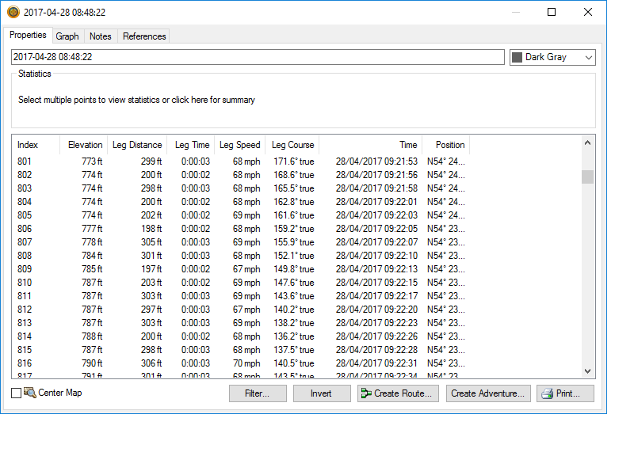Click the Create Adventure... button

point(488,393)
